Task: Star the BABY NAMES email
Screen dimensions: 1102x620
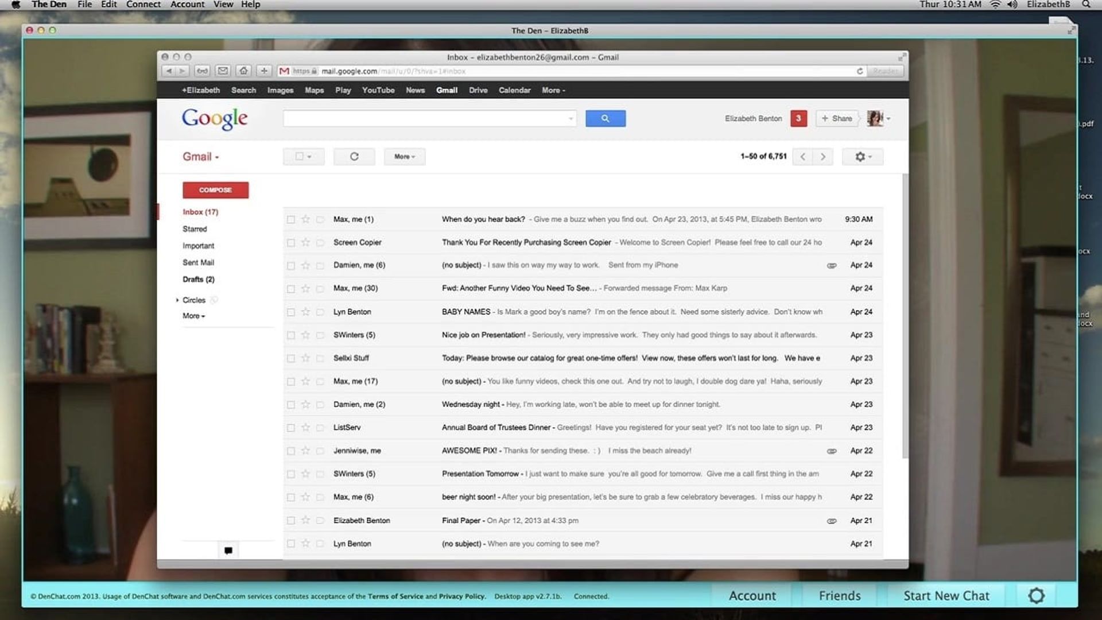Action: [x=305, y=312]
